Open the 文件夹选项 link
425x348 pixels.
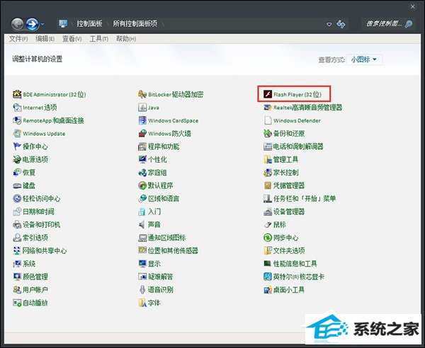[289, 250]
